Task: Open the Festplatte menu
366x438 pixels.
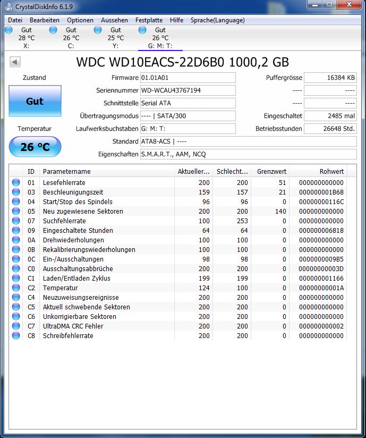Action: pyautogui.click(x=149, y=20)
